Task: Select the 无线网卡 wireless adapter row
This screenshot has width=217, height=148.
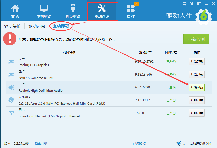Action: coord(70,100)
